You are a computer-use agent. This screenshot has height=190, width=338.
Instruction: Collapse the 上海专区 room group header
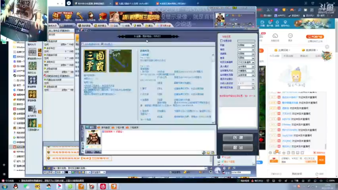pos(61,30)
